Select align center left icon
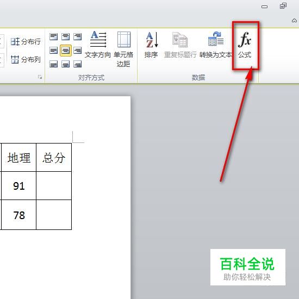Screen dimensions: 299x299 54,51
